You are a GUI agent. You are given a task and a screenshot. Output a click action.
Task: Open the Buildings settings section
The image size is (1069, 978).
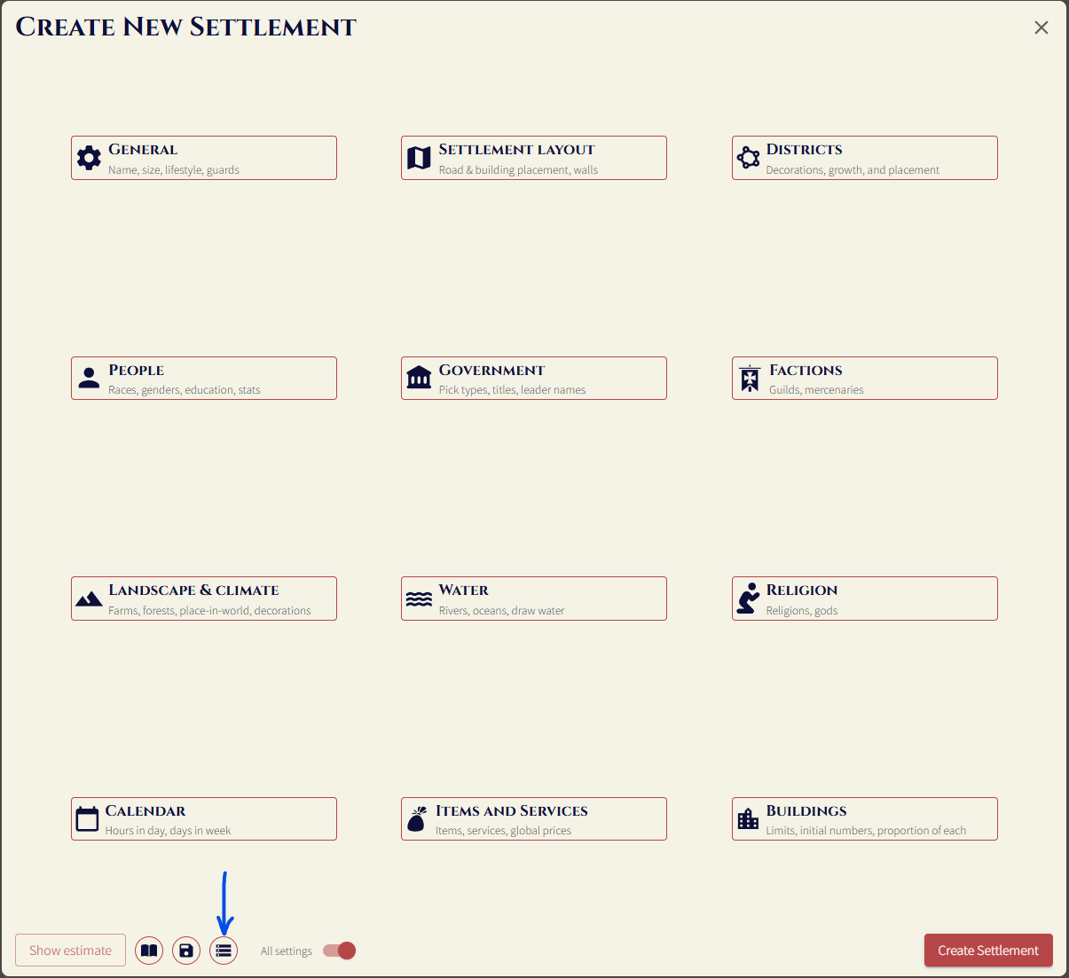tap(865, 818)
